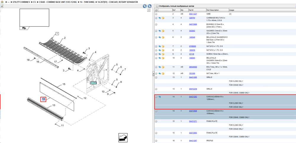
Task: Click plus icon in table header
Action: pyautogui.click(x=156, y=10)
